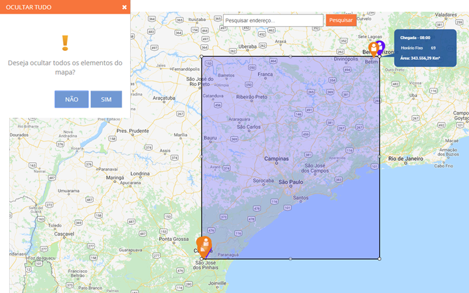Click the Araraquara map label
This screenshot has width=469, height=293.
point(239,119)
